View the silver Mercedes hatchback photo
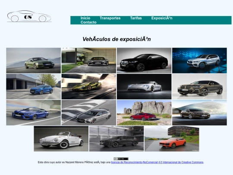Image resolution: width=233 pixels, height=175 pixels. coord(89,113)
